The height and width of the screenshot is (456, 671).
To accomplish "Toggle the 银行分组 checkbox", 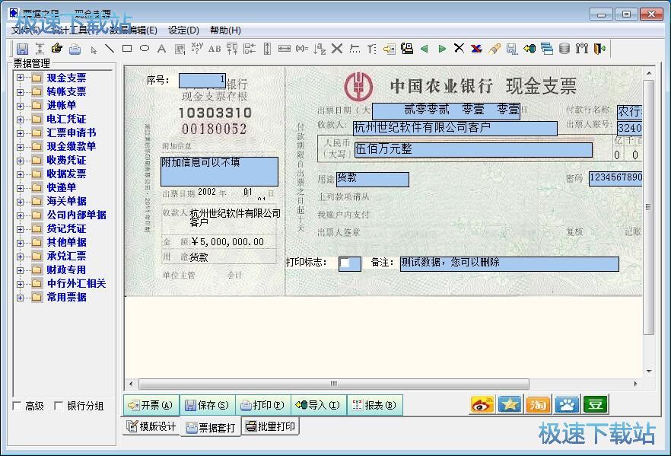I will pyautogui.click(x=59, y=407).
